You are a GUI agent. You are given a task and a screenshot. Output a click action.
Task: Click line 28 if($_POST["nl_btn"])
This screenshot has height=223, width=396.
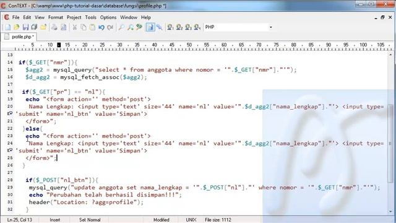click(62, 180)
